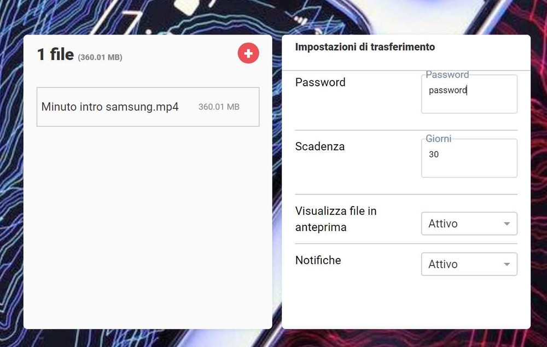Open the Notifiche dropdown
Screen dimensions: 547x347
tap(469, 264)
